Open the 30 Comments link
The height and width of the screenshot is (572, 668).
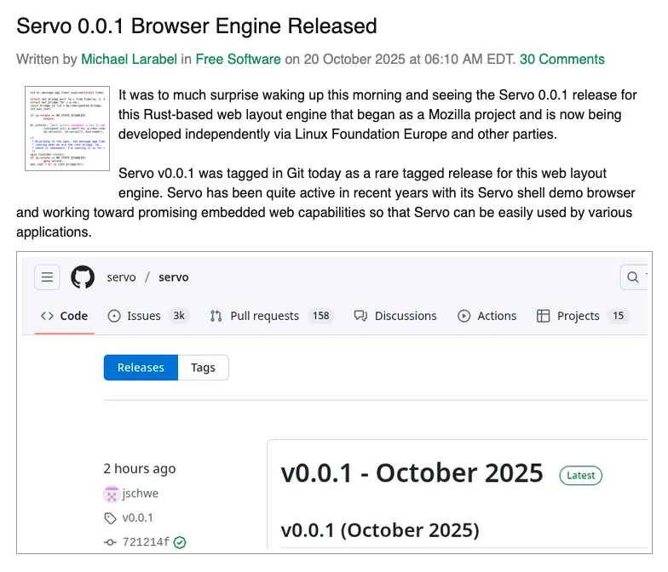[x=562, y=60]
